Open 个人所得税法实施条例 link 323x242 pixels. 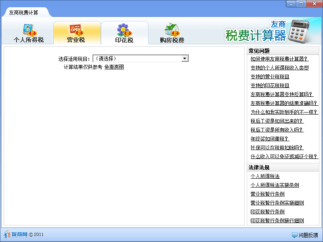point(275,185)
